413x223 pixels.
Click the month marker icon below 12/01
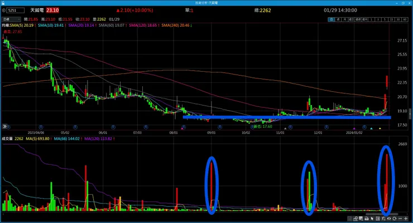point(326,127)
